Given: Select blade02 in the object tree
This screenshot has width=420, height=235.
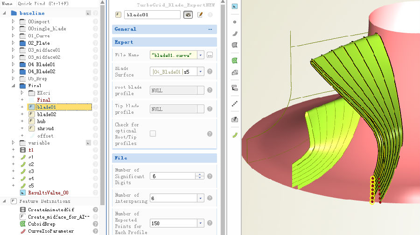Looking at the screenshot, I should coord(47,114).
